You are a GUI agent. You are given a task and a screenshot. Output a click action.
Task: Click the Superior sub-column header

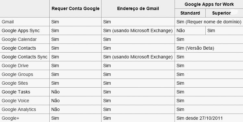click(222, 13)
